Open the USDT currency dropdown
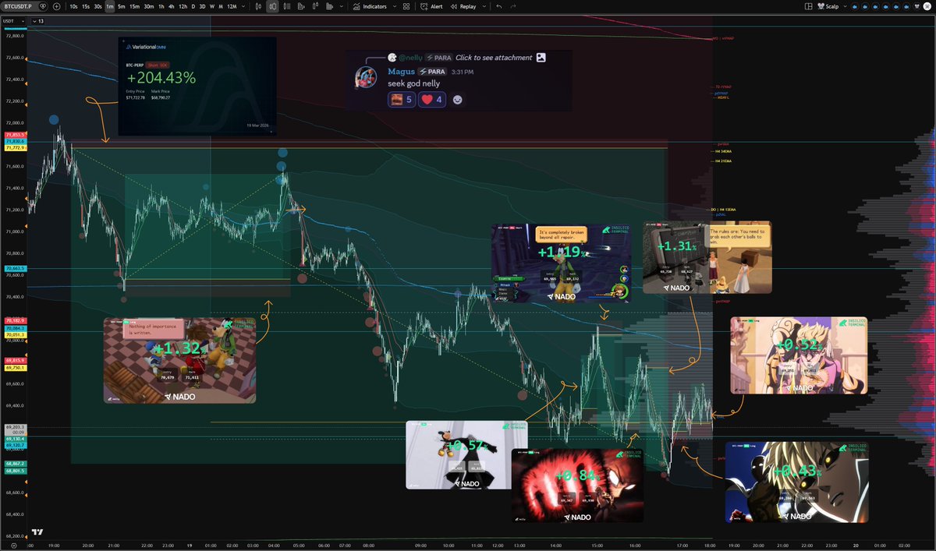Viewport: 936px width, 551px height. click(x=15, y=20)
